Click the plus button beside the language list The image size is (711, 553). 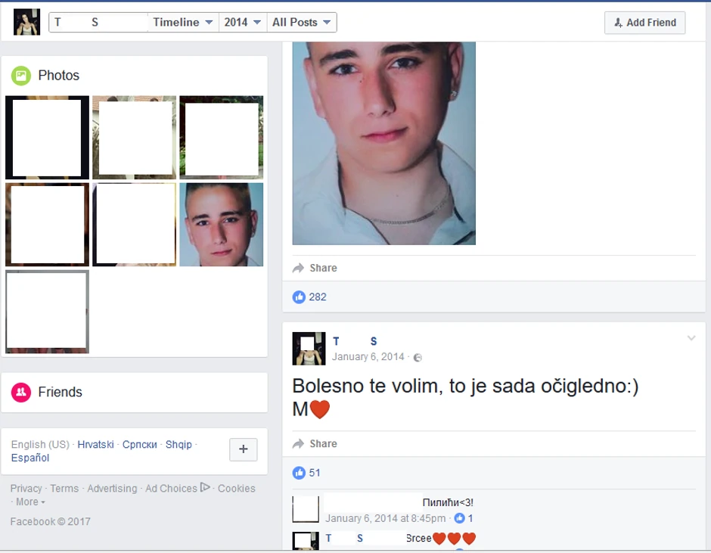pos(242,449)
